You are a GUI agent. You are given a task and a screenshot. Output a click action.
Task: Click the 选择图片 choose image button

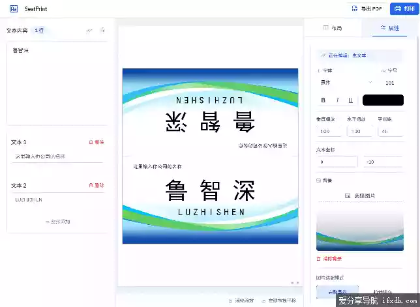tap(360, 196)
